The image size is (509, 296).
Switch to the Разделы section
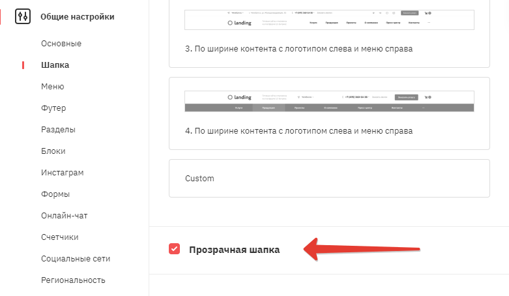(x=58, y=129)
